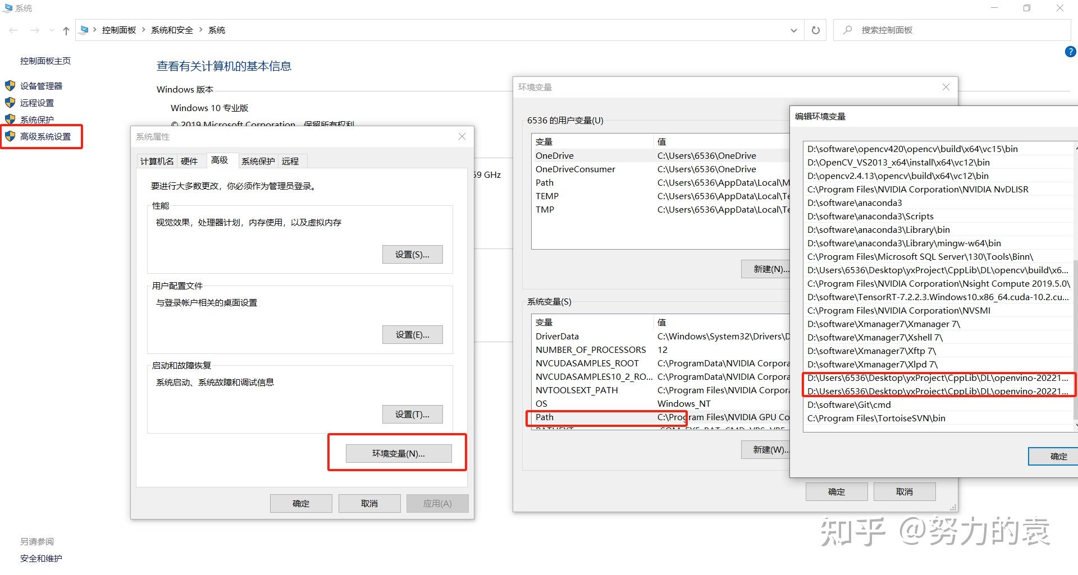Click the refresh icon in the address bar
The height and width of the screenshot is (575, 1078).
click(815, 30)
